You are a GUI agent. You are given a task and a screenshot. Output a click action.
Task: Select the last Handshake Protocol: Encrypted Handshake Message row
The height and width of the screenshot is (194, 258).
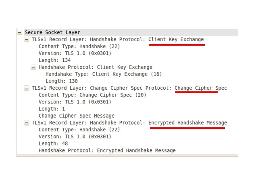point(107,150)
